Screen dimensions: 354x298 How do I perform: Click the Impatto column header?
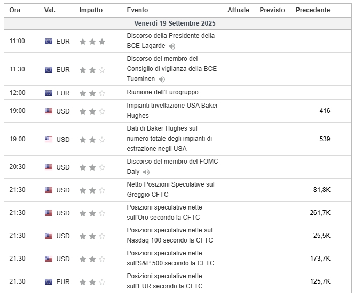pyautogui.click(x=92, y=10)
